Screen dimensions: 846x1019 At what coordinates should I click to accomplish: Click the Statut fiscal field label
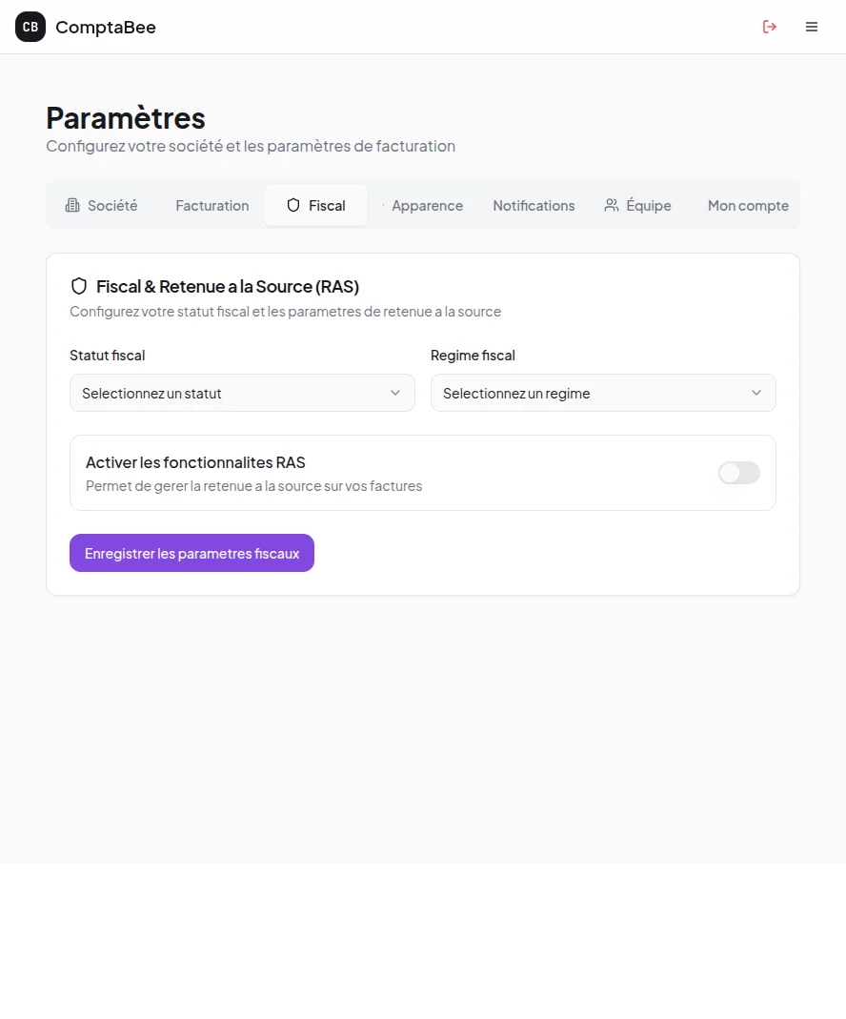108,356
